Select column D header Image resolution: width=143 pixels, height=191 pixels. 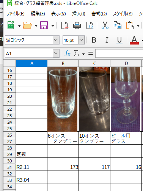coord(126,63)
